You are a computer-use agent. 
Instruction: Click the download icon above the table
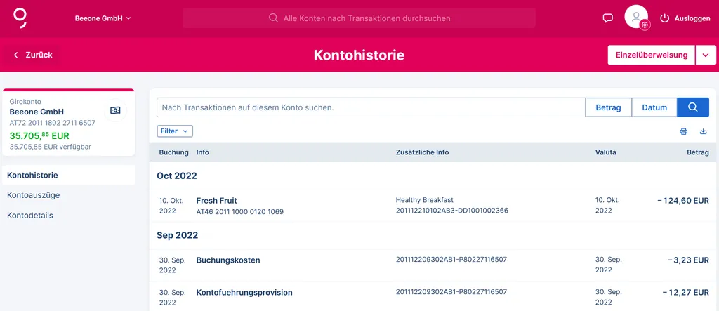point(704,132)
